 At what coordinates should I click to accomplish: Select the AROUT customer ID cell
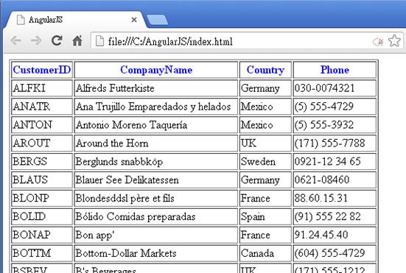pyautogui.click(x=42, y=143)
